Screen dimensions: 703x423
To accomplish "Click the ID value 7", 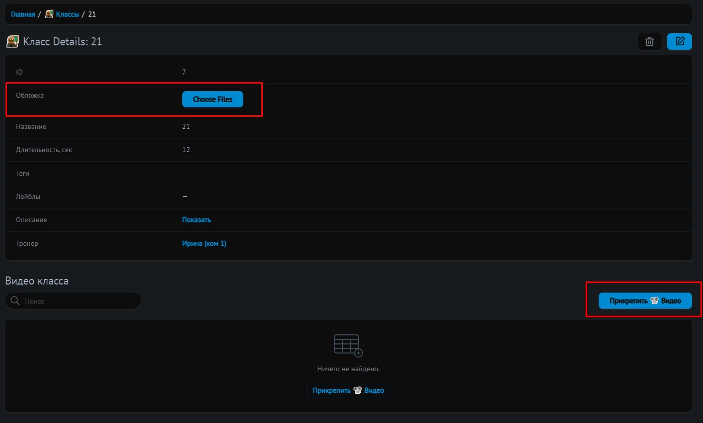I will [184, 72].
